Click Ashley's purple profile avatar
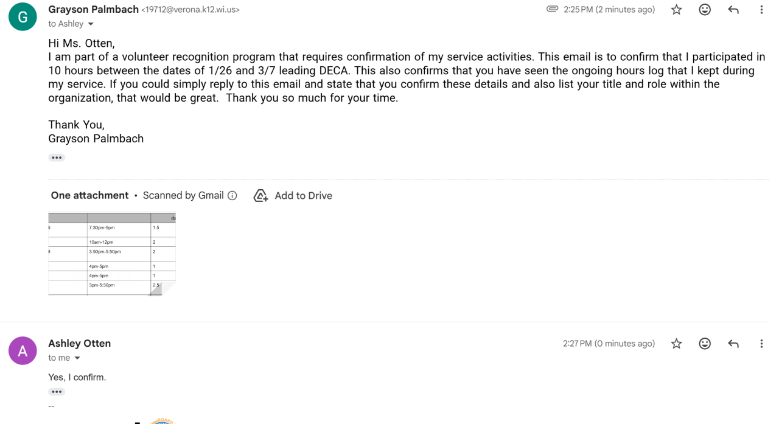The width and height of the screenshot is (779, 424). click(23, 350)
